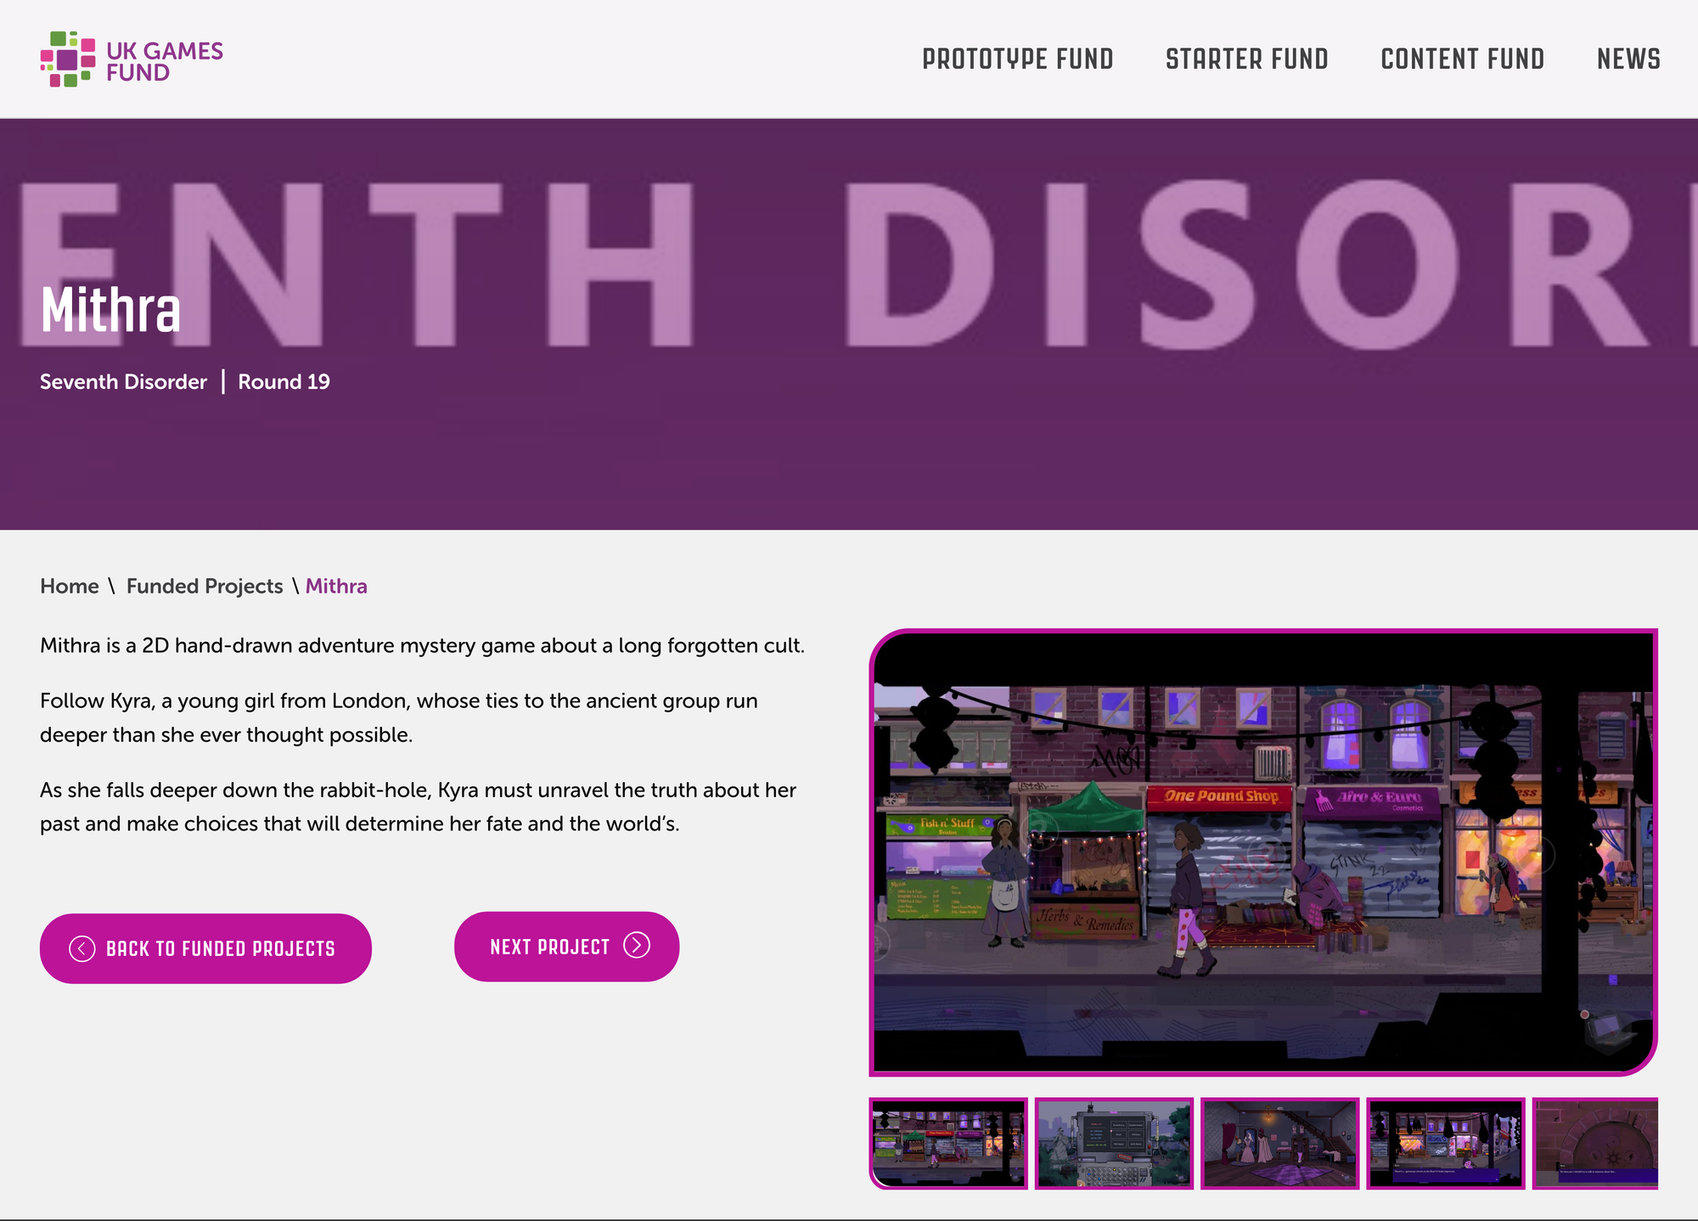Click the Seventh Disorder studio name
1698x1221 pixels.
(123, 382)
